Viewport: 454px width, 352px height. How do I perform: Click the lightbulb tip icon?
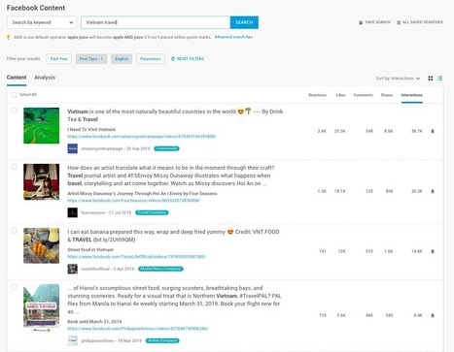(x=9, y=37)
